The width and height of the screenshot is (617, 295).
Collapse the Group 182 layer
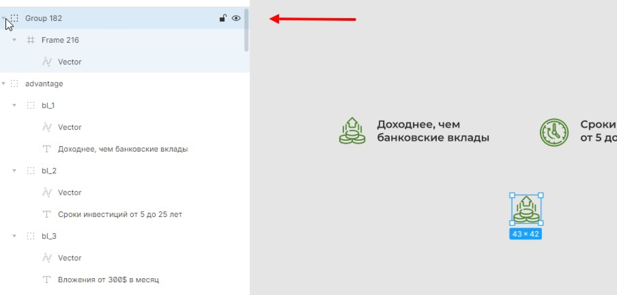pyautogui.click(x=4, y=18)
